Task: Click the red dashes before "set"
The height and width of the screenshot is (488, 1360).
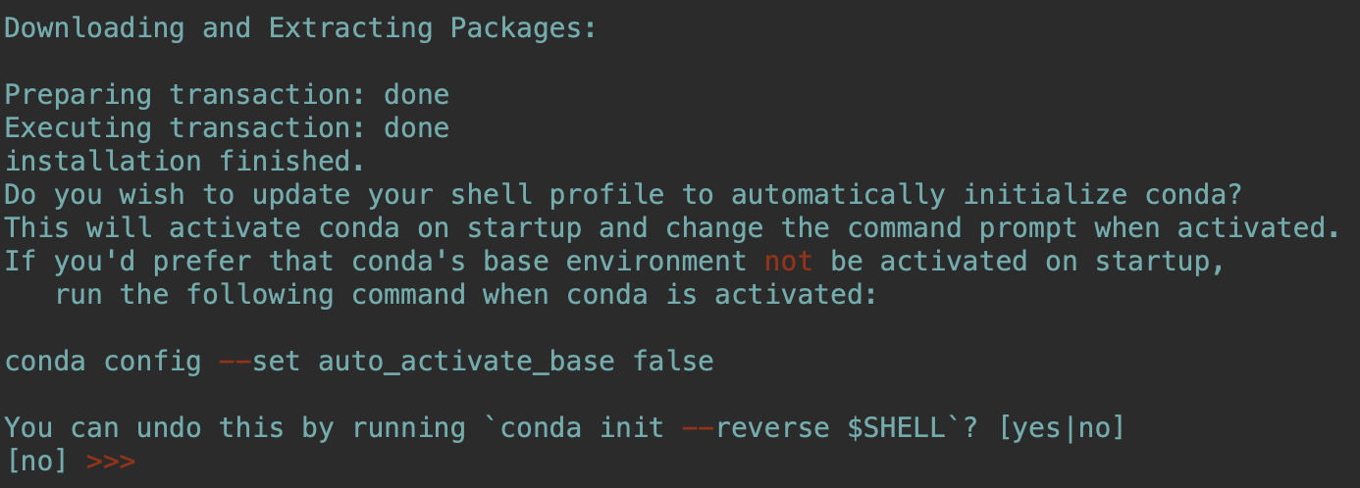Action: click(235, 362)
